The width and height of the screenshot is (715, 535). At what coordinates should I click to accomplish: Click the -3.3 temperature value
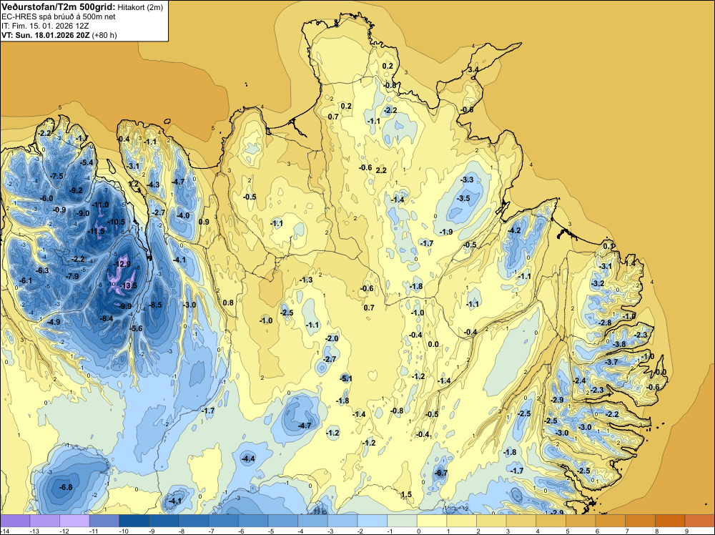pyautogui.click(x=467, y=180)
